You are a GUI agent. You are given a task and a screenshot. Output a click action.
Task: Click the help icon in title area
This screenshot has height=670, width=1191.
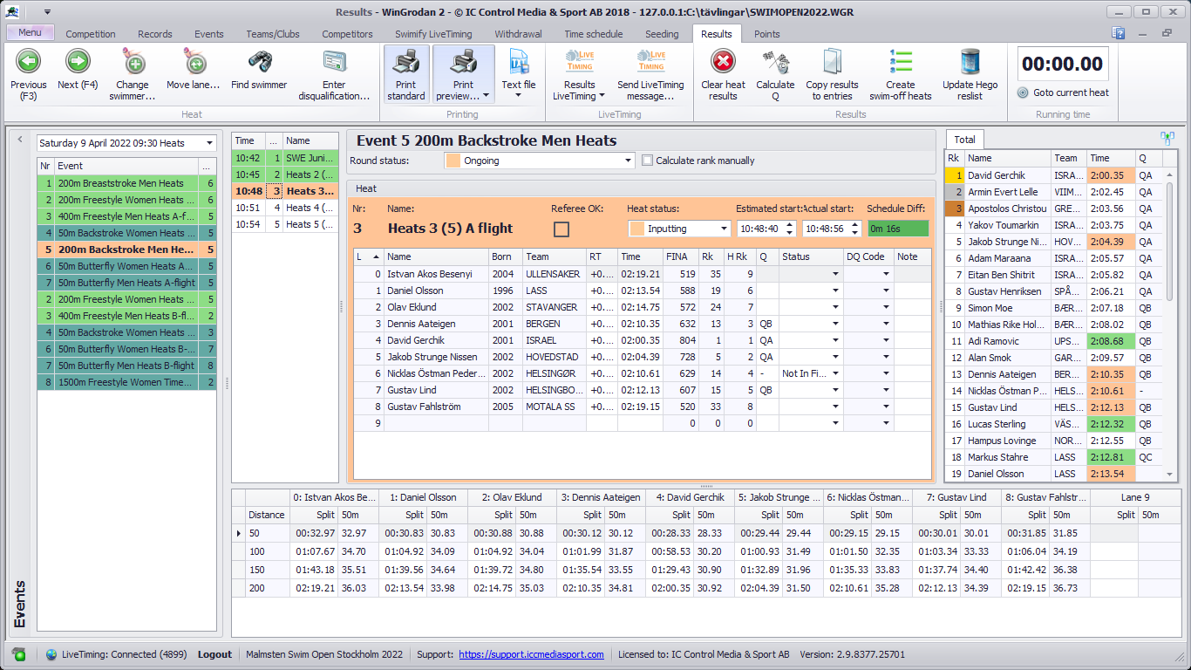click(x=1118, y=33)
